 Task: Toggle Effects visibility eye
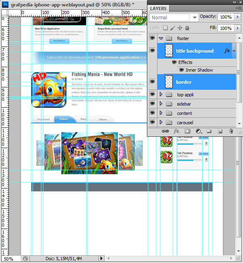[x=174, y=62]
